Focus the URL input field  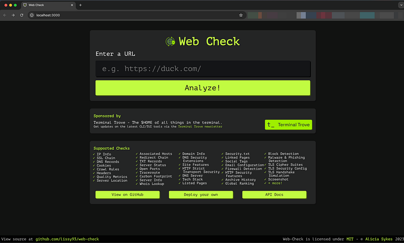click(x=203, y=69)
